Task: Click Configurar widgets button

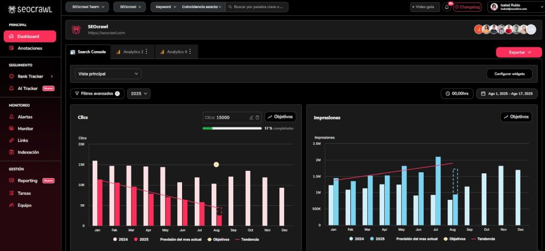Action: click(x=509, y=74)
